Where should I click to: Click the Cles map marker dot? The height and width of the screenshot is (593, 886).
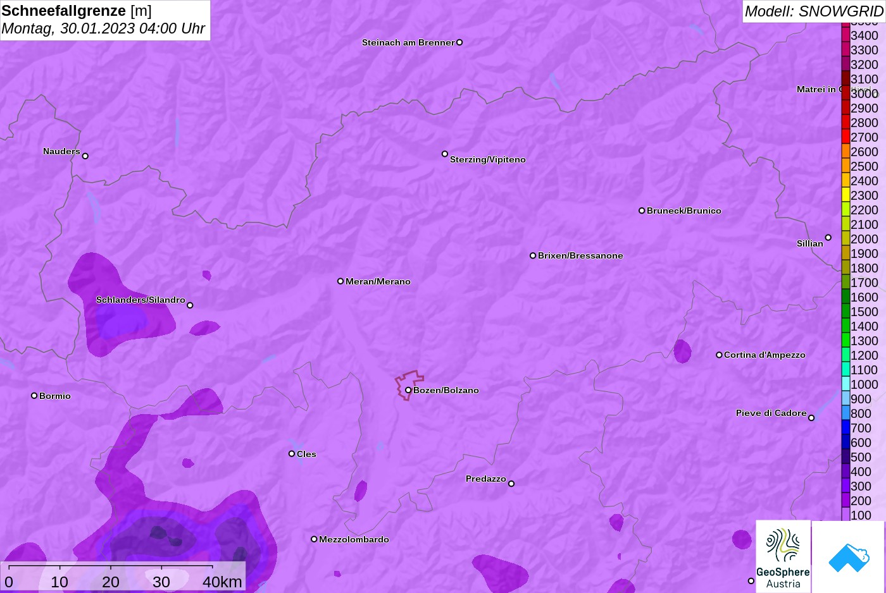tap(292, 454)
